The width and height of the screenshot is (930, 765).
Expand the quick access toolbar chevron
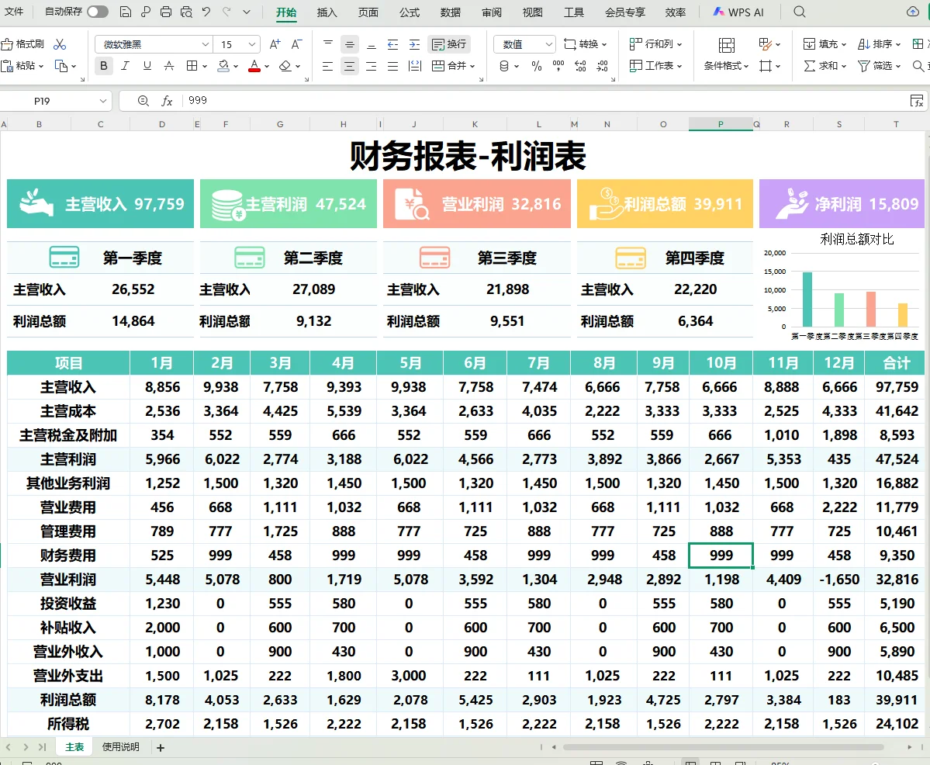247,12
